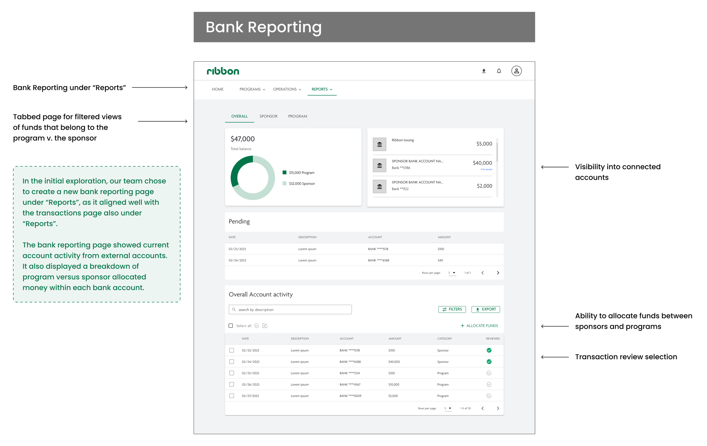Click the Allocate Funds button
The image size is (707, 446).
tap(479, 326)
